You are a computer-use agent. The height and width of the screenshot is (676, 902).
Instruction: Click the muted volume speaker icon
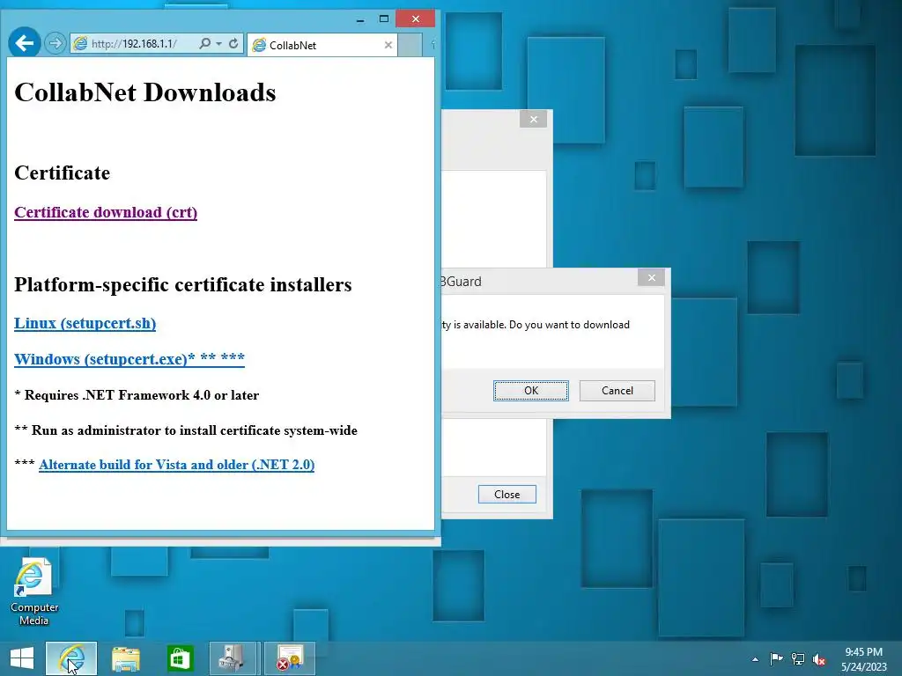click(819, 659)
